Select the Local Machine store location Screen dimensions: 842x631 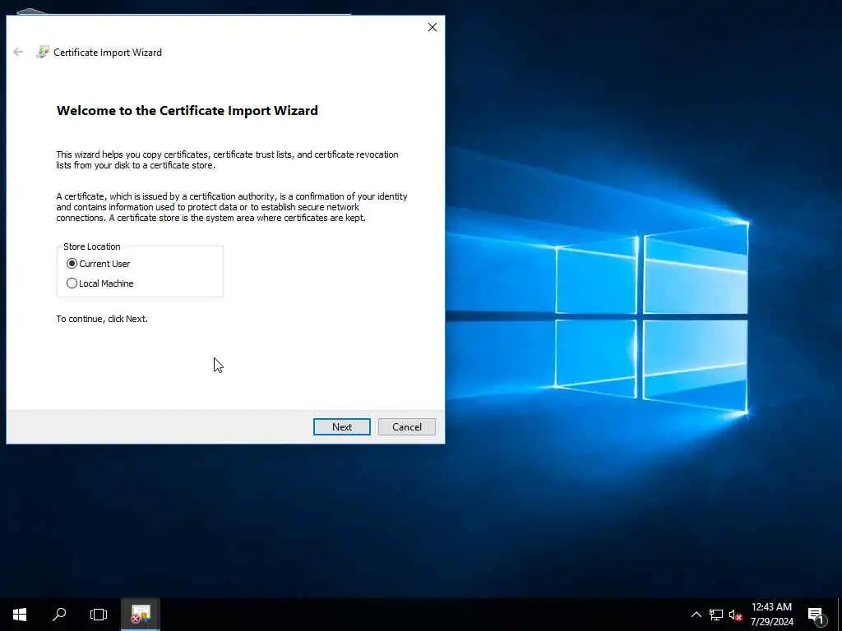(x=99, y=283)
